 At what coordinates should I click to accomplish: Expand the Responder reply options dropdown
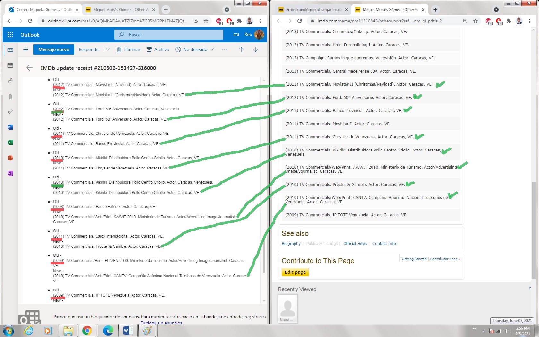(108, 49)
